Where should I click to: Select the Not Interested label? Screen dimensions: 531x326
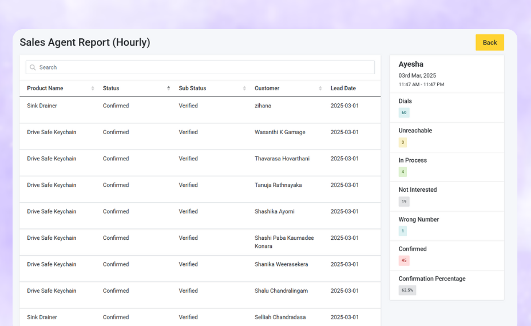418,190
